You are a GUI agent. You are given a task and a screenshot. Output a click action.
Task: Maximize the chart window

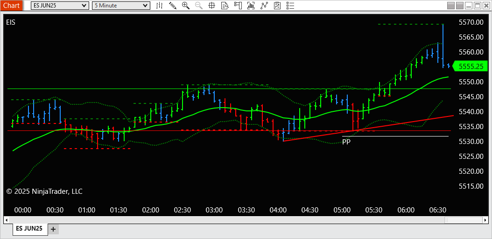(478, 6)
